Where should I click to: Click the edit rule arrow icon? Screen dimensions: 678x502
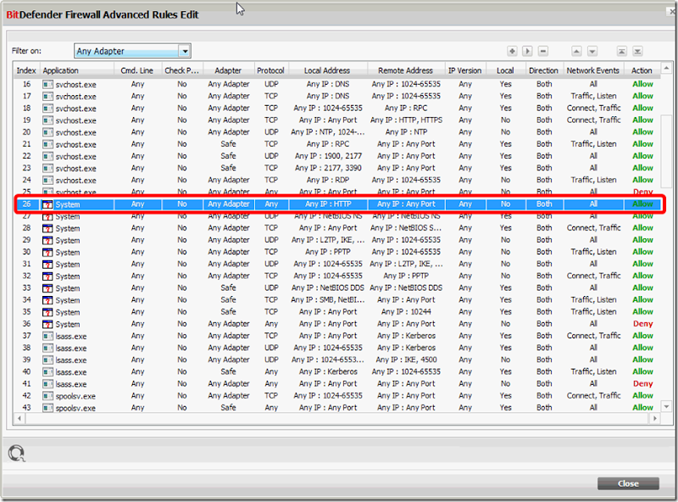pos(527,51)
